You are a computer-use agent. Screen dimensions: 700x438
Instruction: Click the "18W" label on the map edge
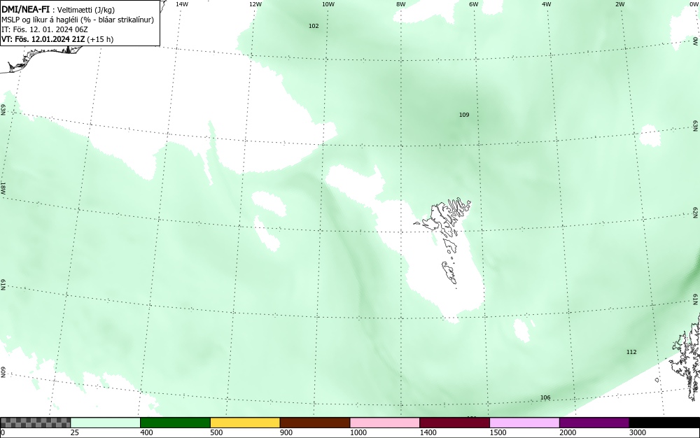coord(3,188)
